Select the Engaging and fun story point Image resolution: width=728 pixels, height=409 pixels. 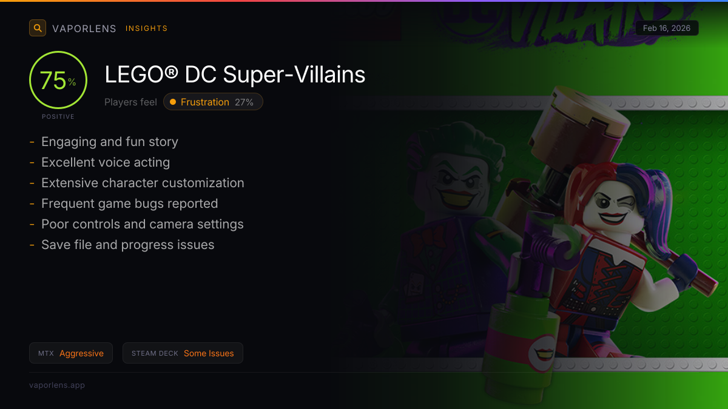pyautogui.click(x=110, y=142)
